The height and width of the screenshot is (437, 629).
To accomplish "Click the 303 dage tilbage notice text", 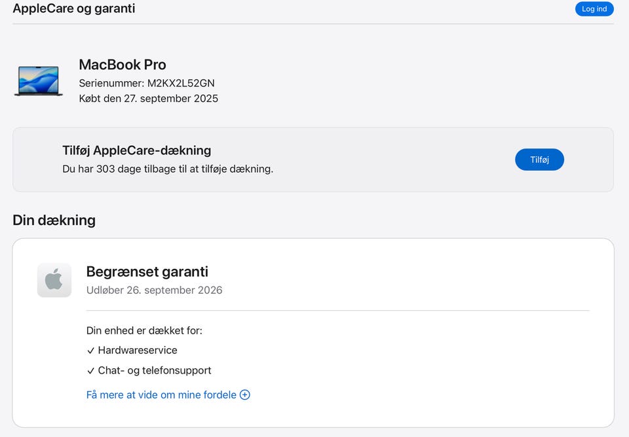I will [x=167, y=169].
